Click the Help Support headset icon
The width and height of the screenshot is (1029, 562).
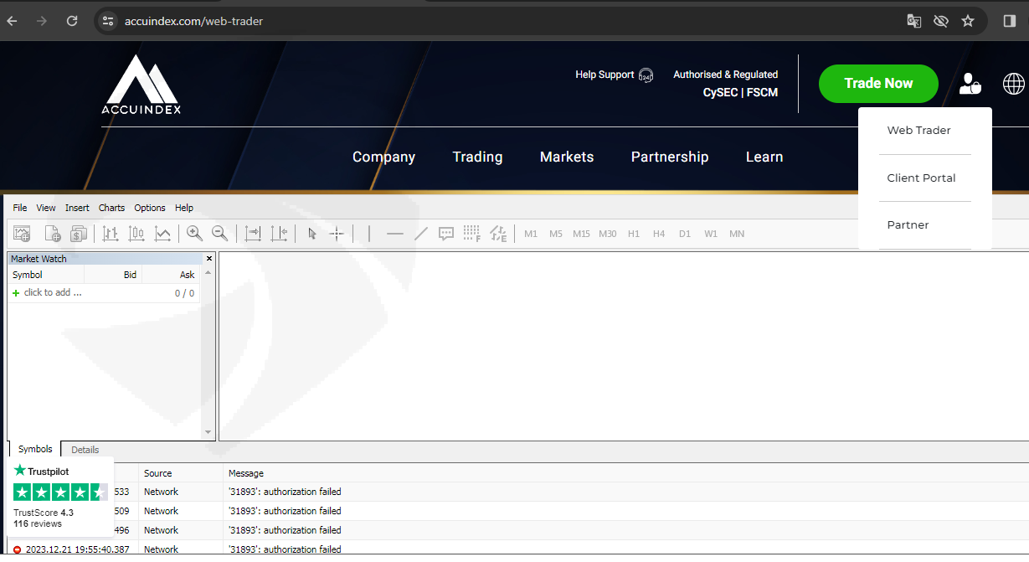pyautogui.click(x=646, y=75)
